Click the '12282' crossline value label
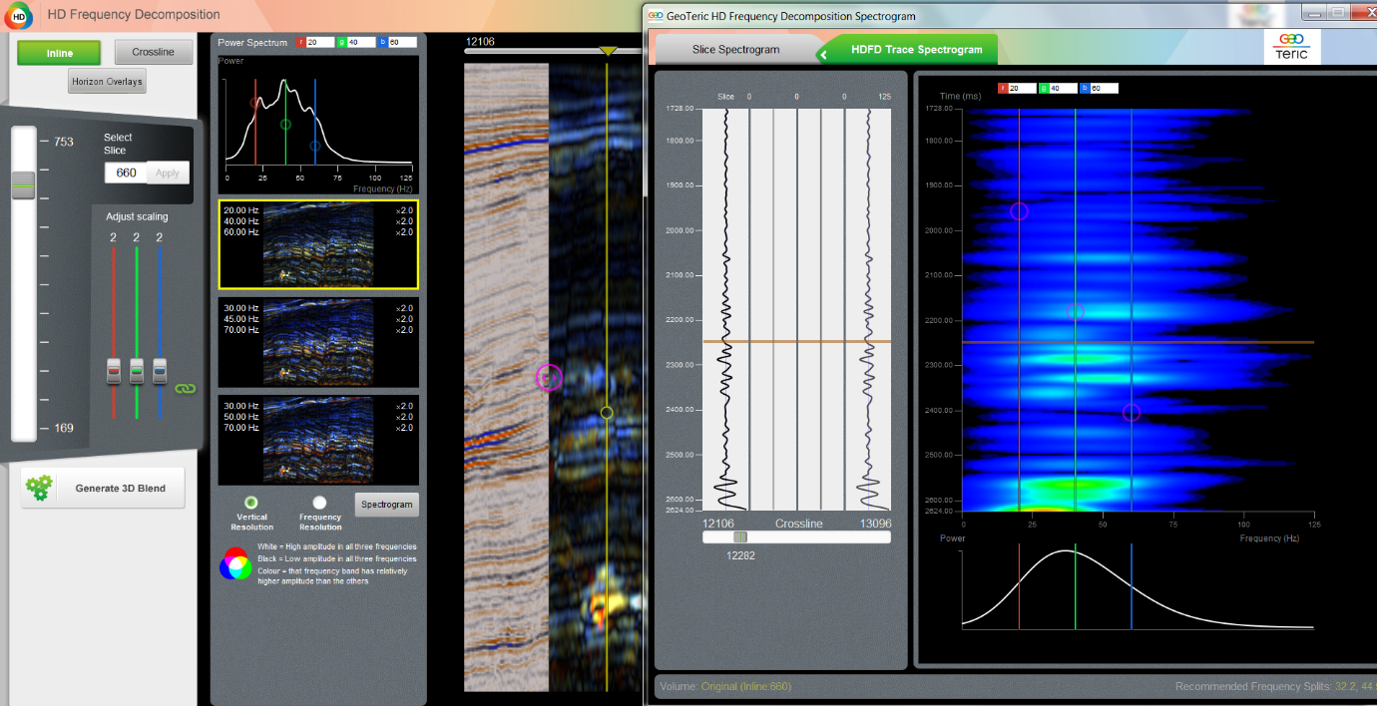 (x=741, y=554)
